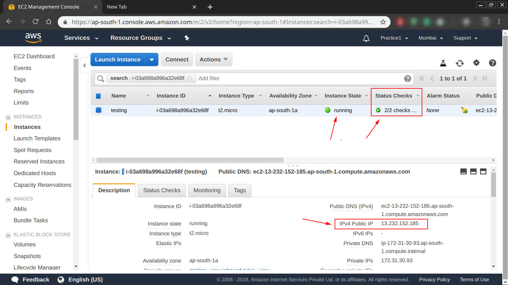The width and height of the screenshot is (508, 285).
Task: Toggle the testing instance checkbox
Action: coord(98,110)
